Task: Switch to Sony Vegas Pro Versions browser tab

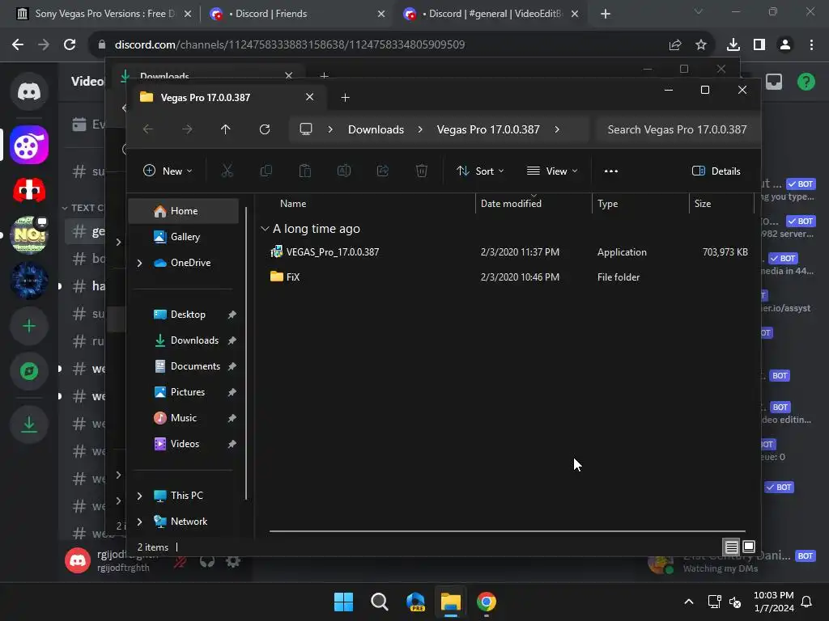Action: [x=104, y=14]
